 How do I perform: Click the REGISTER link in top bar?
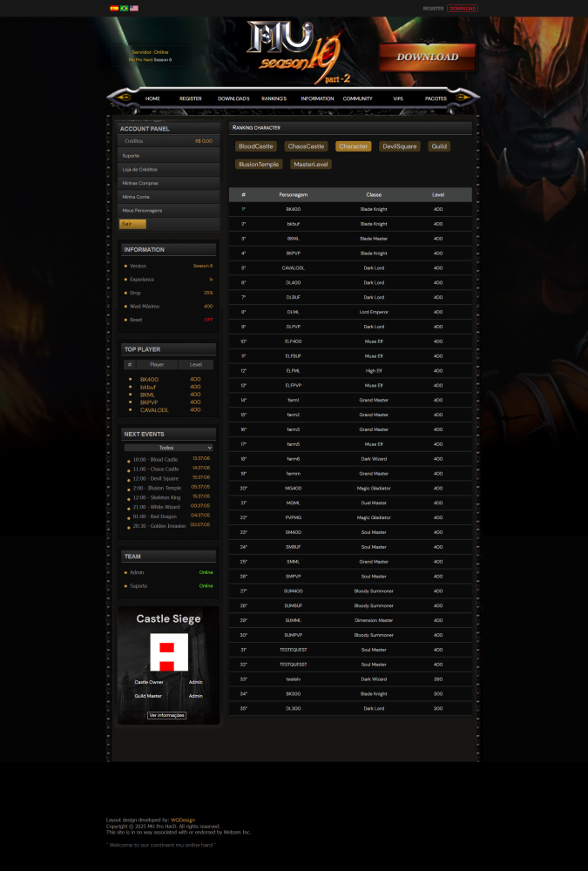click(x=433, y=9)
